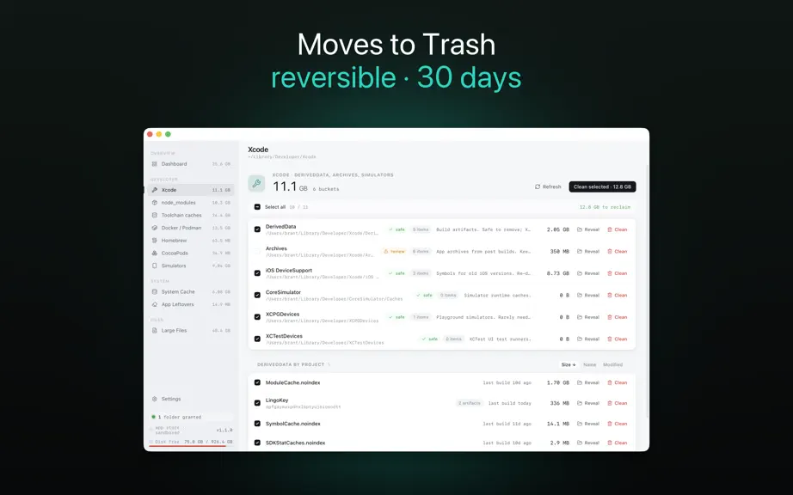
Task: Clean ModuleCache.noindex project data
Action: click(x=617, y=383)
